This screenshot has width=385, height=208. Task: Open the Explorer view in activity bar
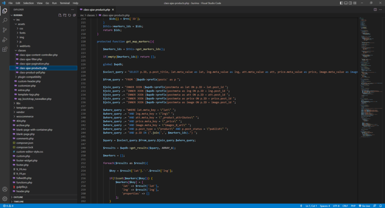tap(5, 11)
